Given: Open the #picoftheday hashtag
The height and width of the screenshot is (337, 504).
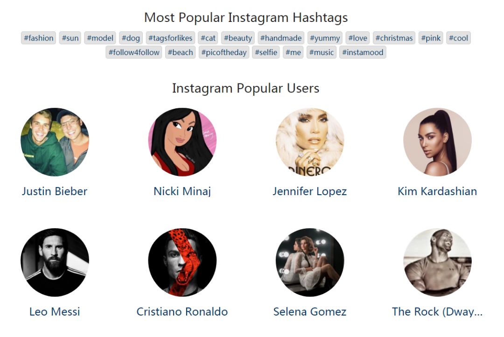Looking at the screenshot, I should tap(224, 52).
